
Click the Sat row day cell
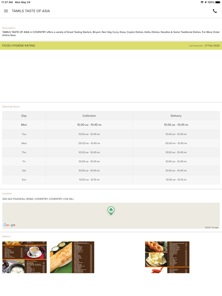click(x=24, y=171)
